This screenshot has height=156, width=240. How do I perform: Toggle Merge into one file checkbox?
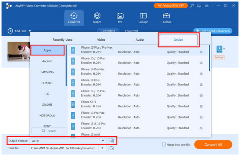coord(164,144)
